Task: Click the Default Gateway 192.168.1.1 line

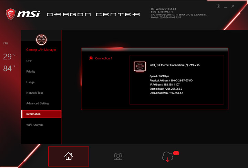Action: pos(166,93)
